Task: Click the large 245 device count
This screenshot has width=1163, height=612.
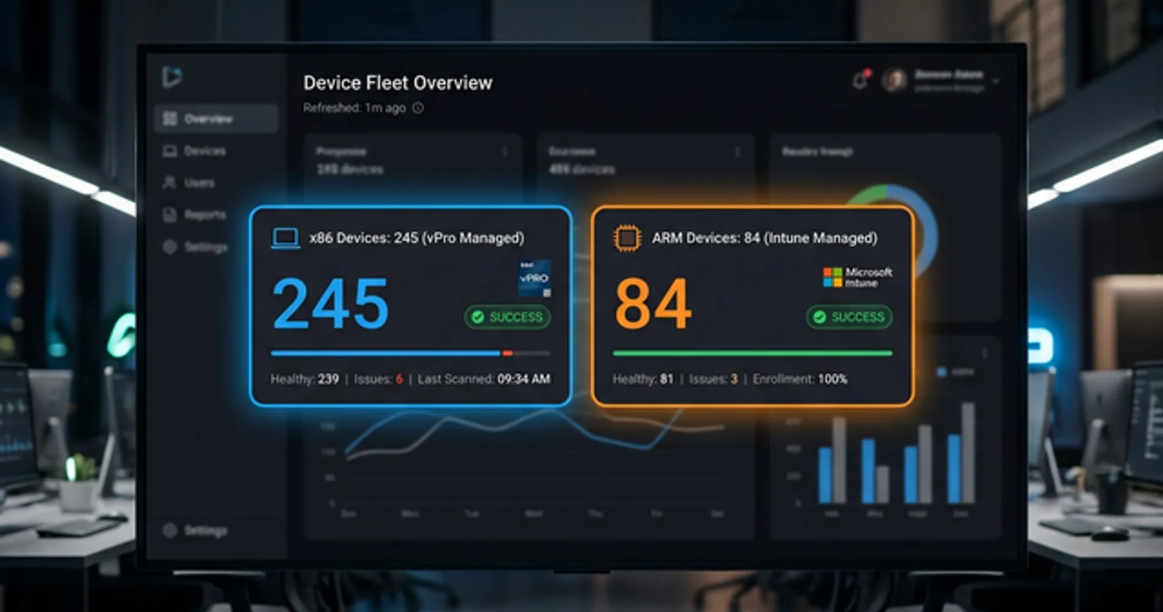Action: pyautogui.click(x=331, y=304)
